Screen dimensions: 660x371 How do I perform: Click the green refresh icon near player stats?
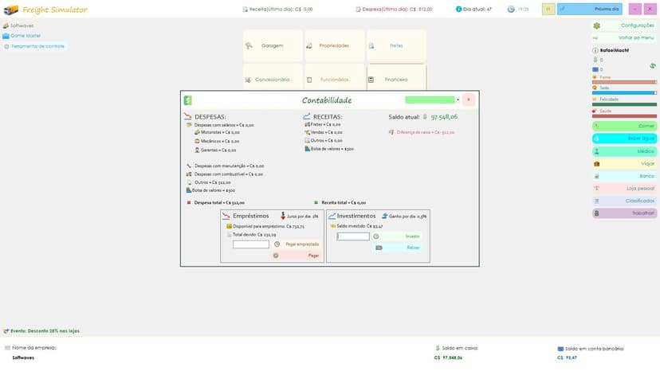[652, 65]
